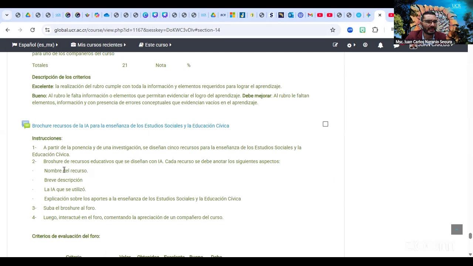
Task: Open the tab search dropdown arrow
Action: pos(7,15)
